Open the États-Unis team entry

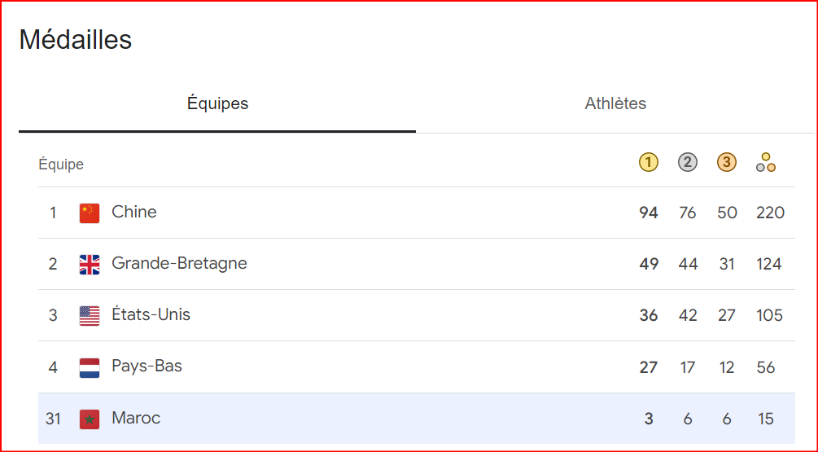pos(416,316)
